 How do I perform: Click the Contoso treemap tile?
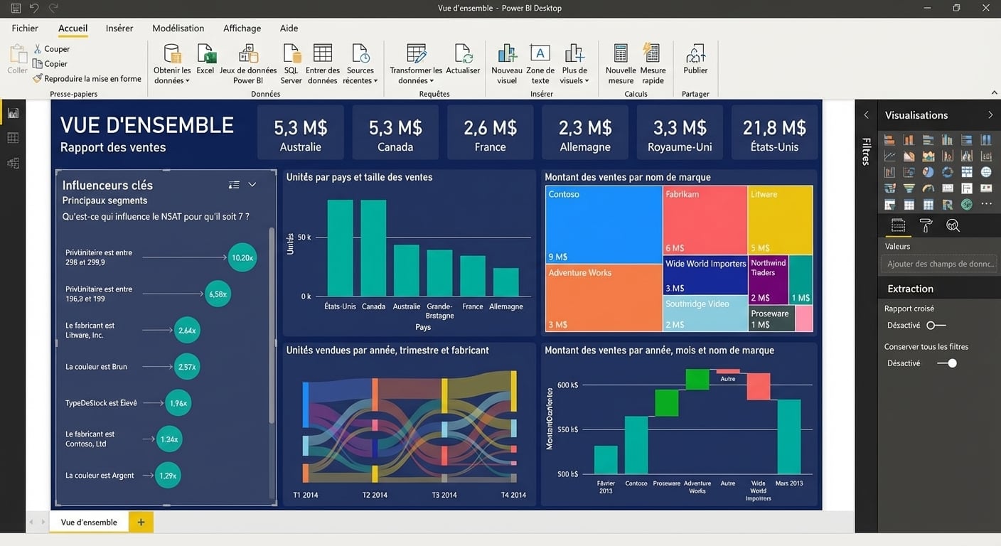tap(604, 225)
